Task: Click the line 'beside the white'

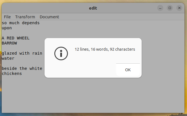Action: pyautogui.click(x=22, y=68)
